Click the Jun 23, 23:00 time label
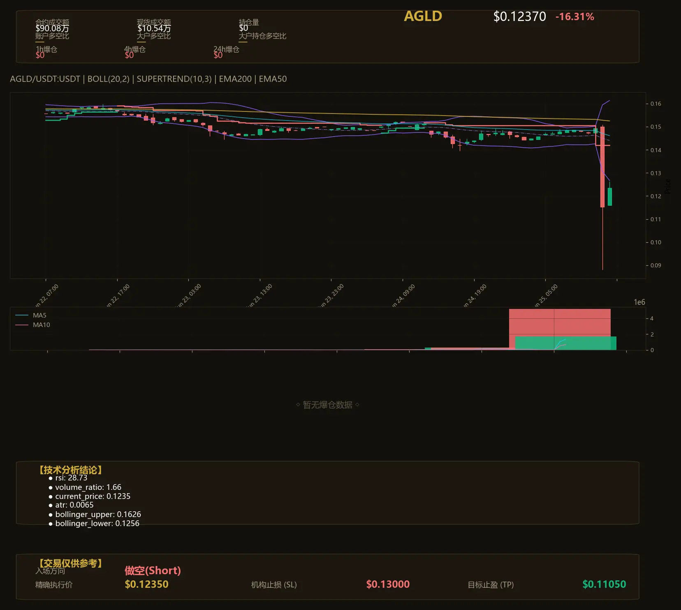 [332, 295]
